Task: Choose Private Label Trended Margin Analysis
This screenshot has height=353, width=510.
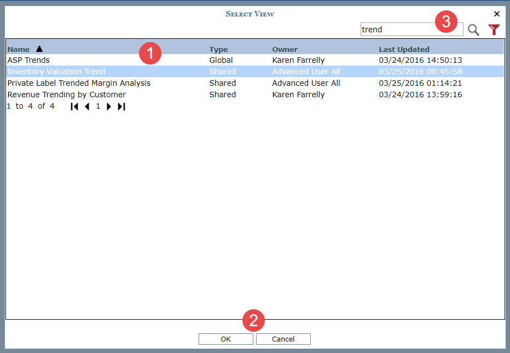Action: [x=79, y=83]
